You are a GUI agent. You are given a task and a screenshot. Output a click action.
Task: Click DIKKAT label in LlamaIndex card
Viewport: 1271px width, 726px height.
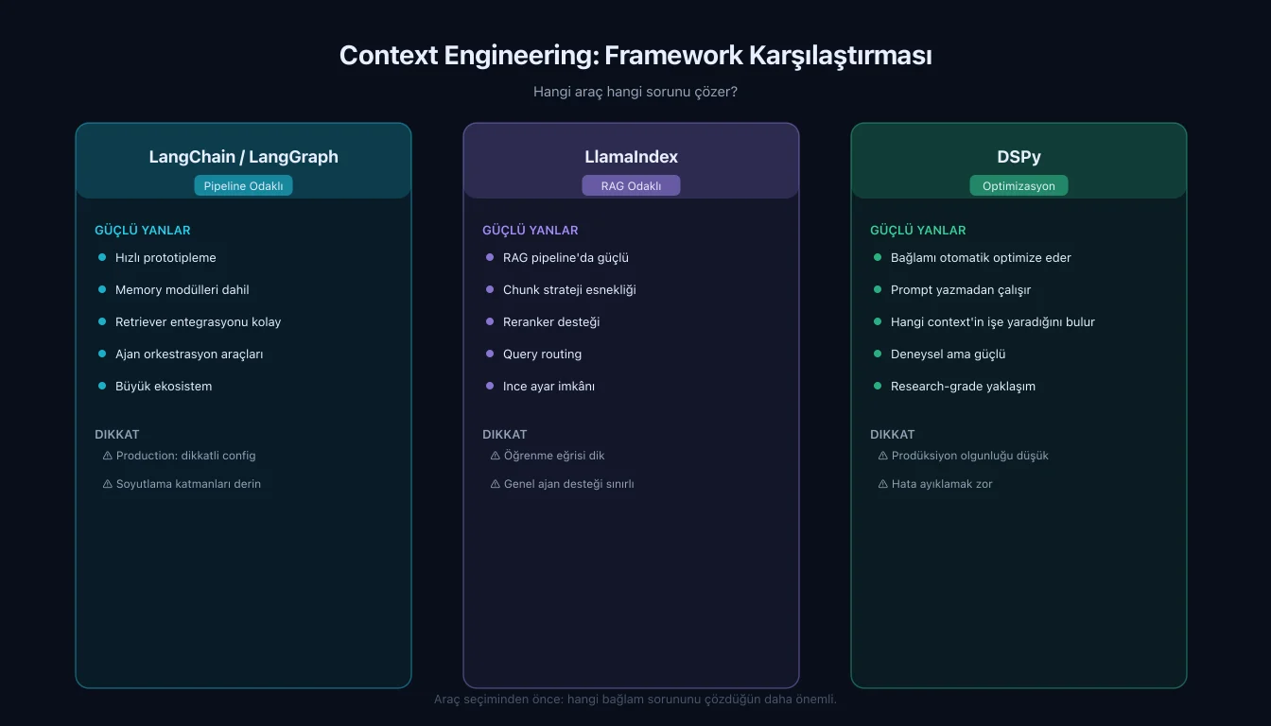505,435
